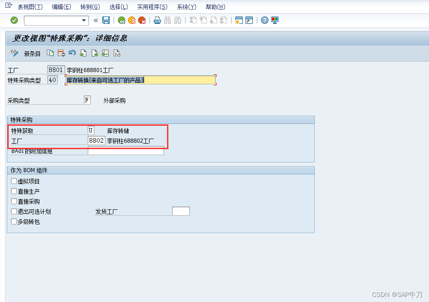
Task: Collapse the command field with double-chevron
Action: coord(95,20)
